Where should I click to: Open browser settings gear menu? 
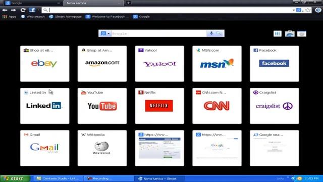pyautogui.click(x=318, y=10)
